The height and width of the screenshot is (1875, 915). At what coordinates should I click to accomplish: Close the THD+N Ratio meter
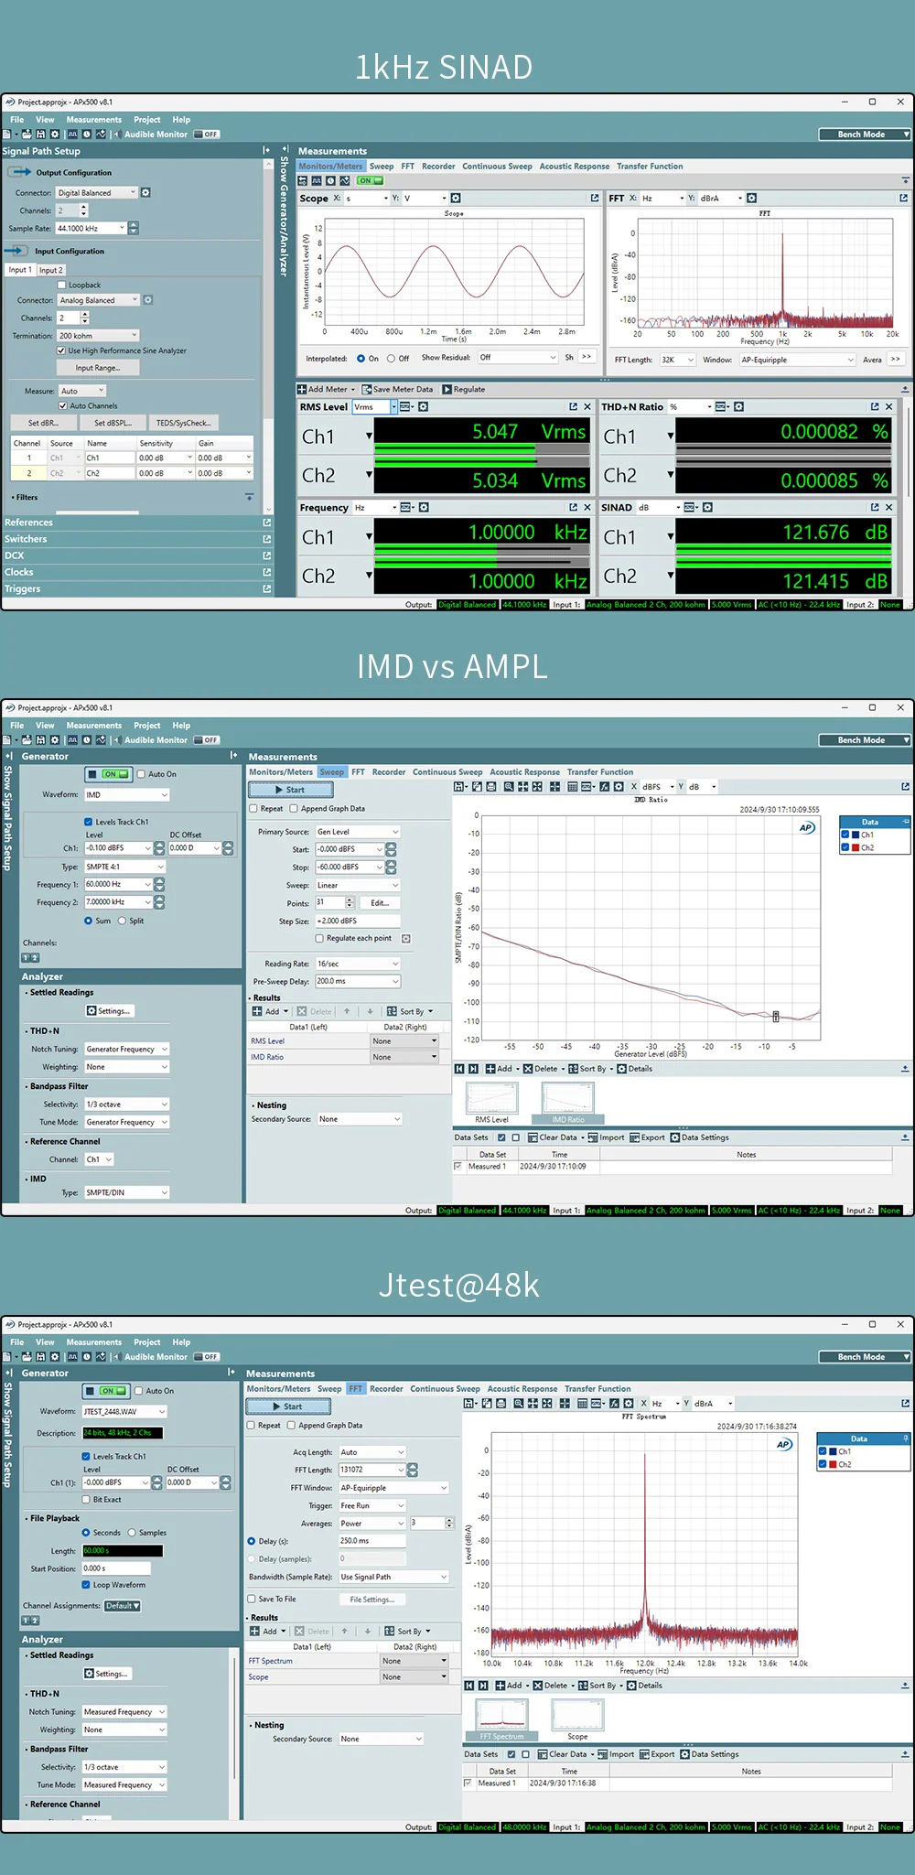pyautogui.click(x=888, y=407)
